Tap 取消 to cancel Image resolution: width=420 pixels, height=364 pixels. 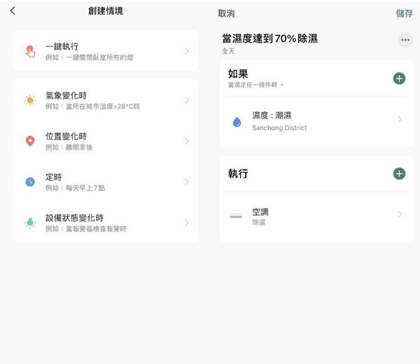tap(226, 13)
